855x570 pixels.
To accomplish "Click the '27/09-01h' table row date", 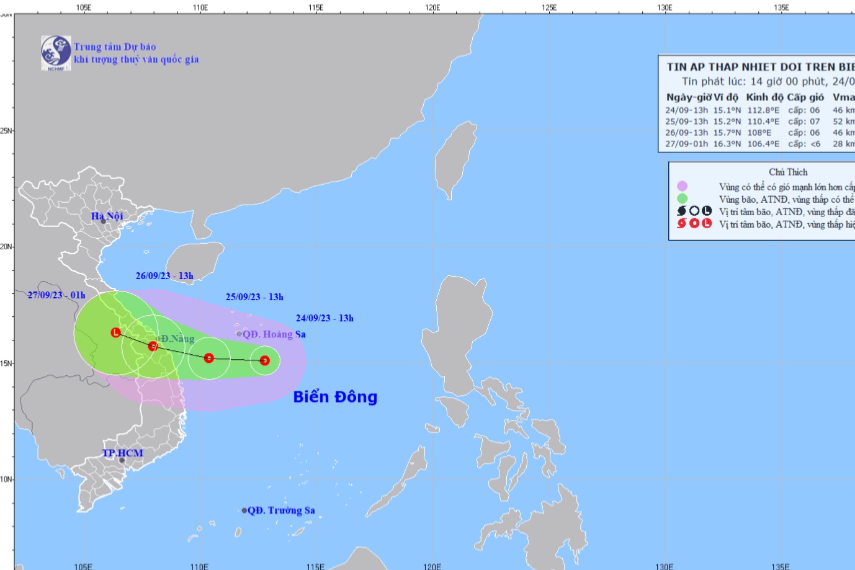I will (x=687, y=144).
